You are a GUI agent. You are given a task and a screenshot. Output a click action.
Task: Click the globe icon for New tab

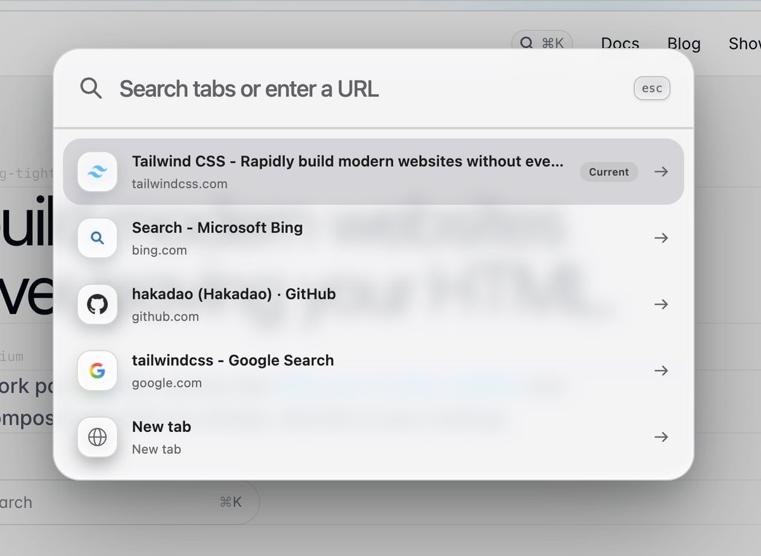[97, 437]
